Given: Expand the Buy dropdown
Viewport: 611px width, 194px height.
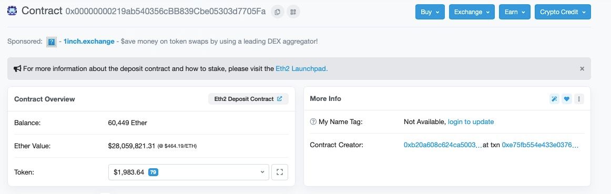Looking at the screenshot, I should click(430, 12).
